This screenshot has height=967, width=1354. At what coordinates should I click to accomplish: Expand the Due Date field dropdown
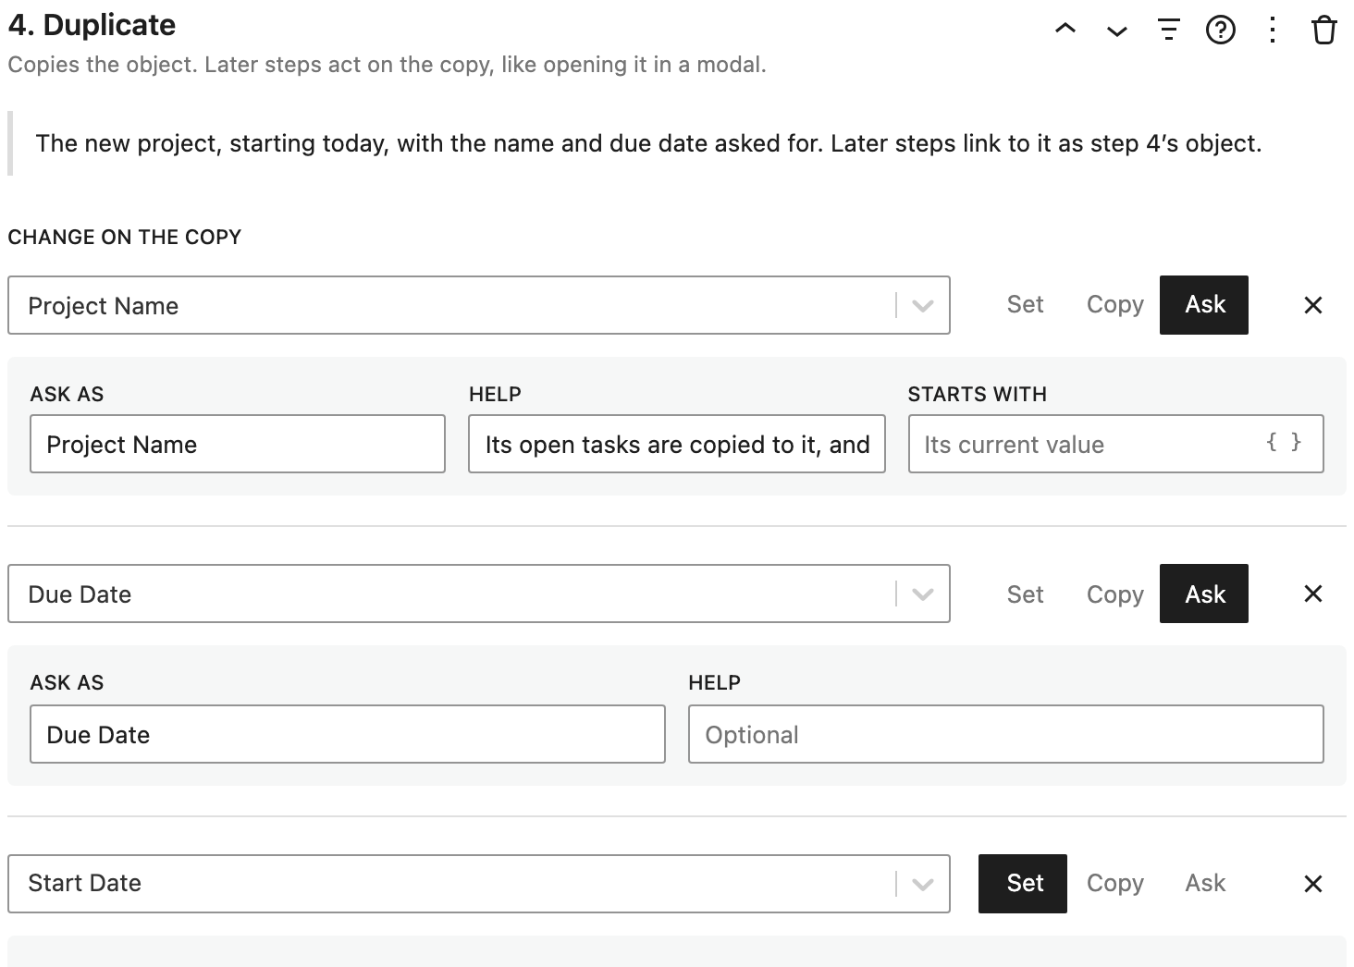click(x=922, y=594)
